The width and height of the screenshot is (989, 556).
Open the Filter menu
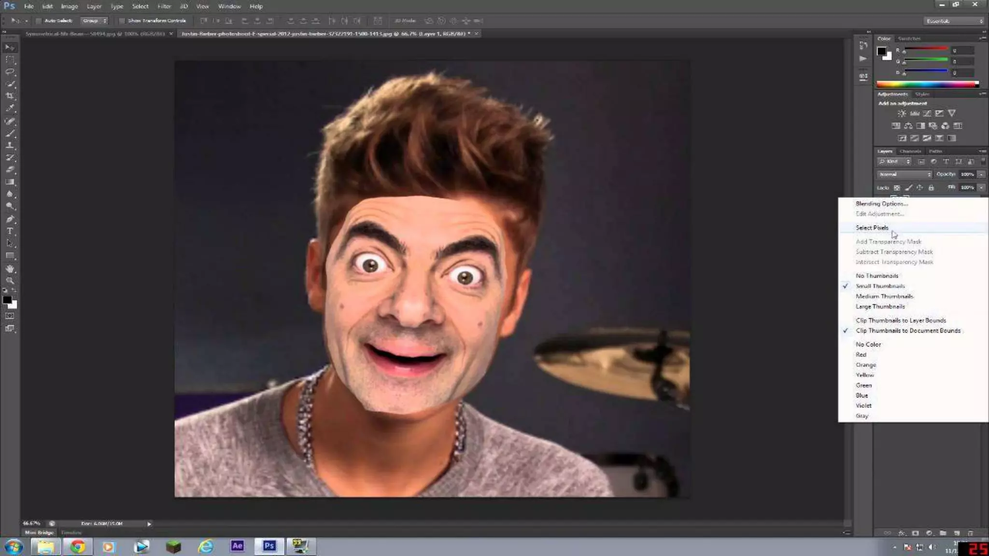pos(164,6)
